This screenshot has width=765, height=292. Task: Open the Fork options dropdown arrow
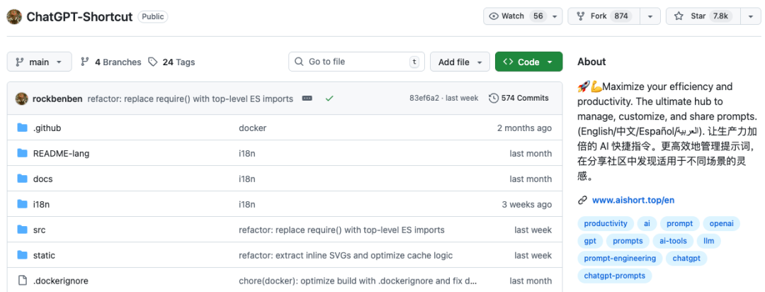coord(650,16)
